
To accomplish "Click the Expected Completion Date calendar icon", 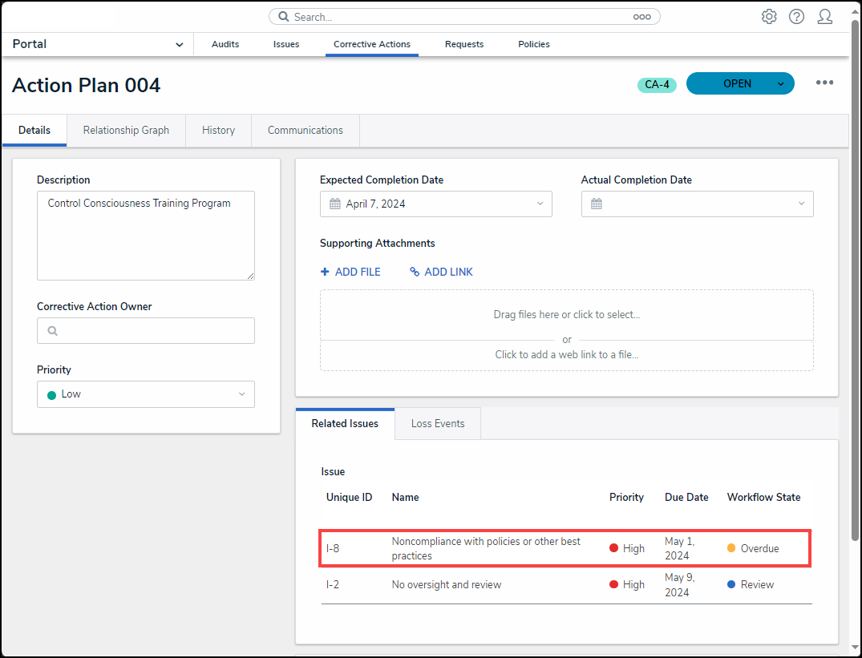I will [x=335, y=204].
